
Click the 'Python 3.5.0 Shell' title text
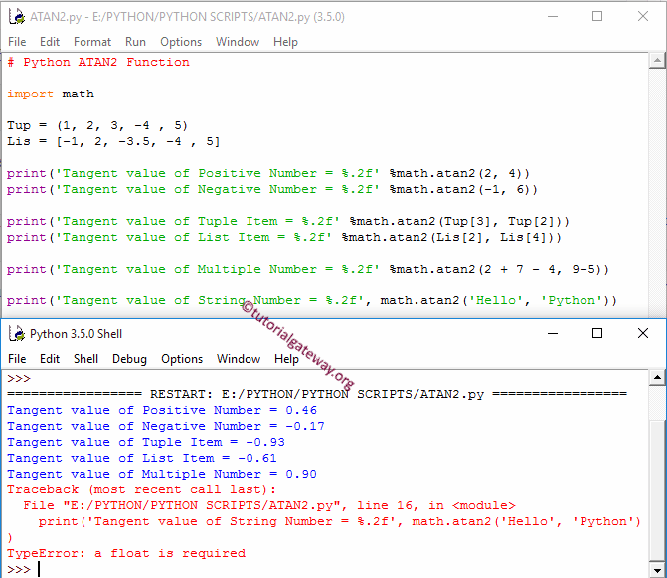pos(77,334)
